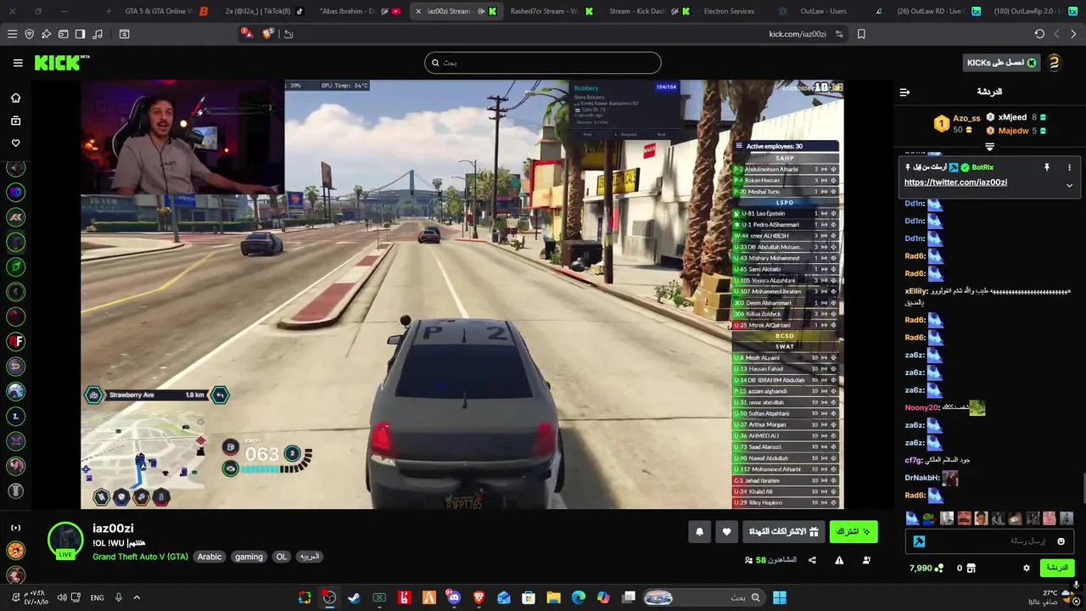
Task: Click the Brave shields lion icon
Action: tap(268, 34)
